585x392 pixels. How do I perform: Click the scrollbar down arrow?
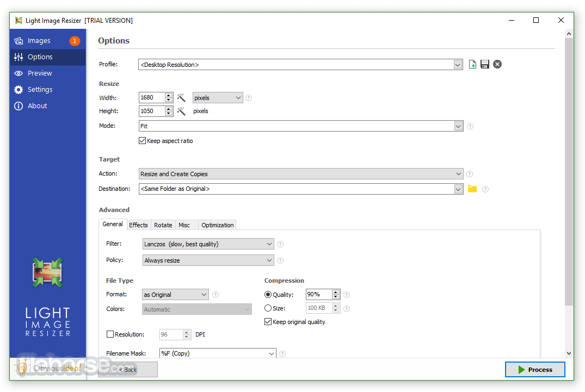point(569,353)
